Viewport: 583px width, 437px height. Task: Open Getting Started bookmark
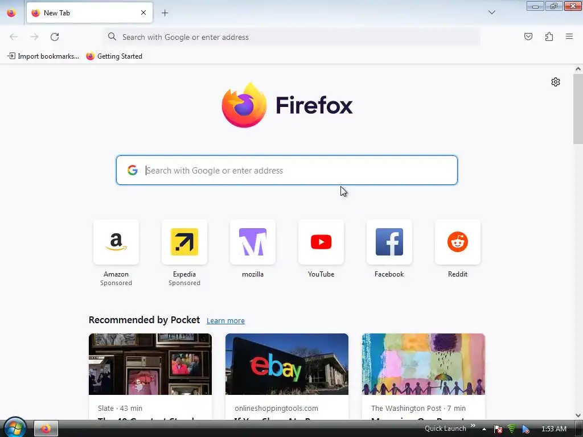pos(114,56)
